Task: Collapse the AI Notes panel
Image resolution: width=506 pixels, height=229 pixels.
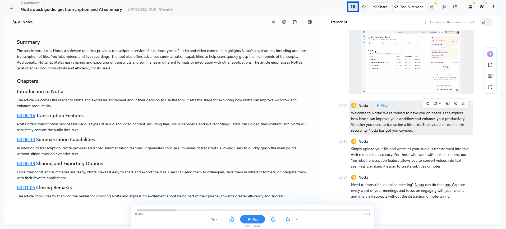Action: click(310, 22)
